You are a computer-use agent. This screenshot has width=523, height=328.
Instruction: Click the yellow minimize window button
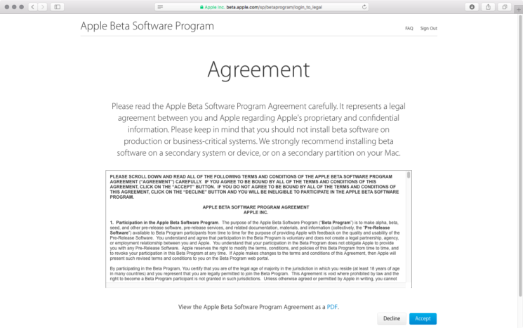coord(14,7)
